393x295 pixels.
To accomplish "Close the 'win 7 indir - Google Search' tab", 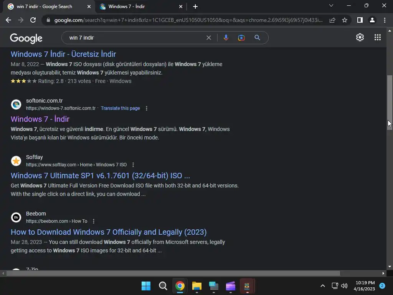I will [89, 7].
